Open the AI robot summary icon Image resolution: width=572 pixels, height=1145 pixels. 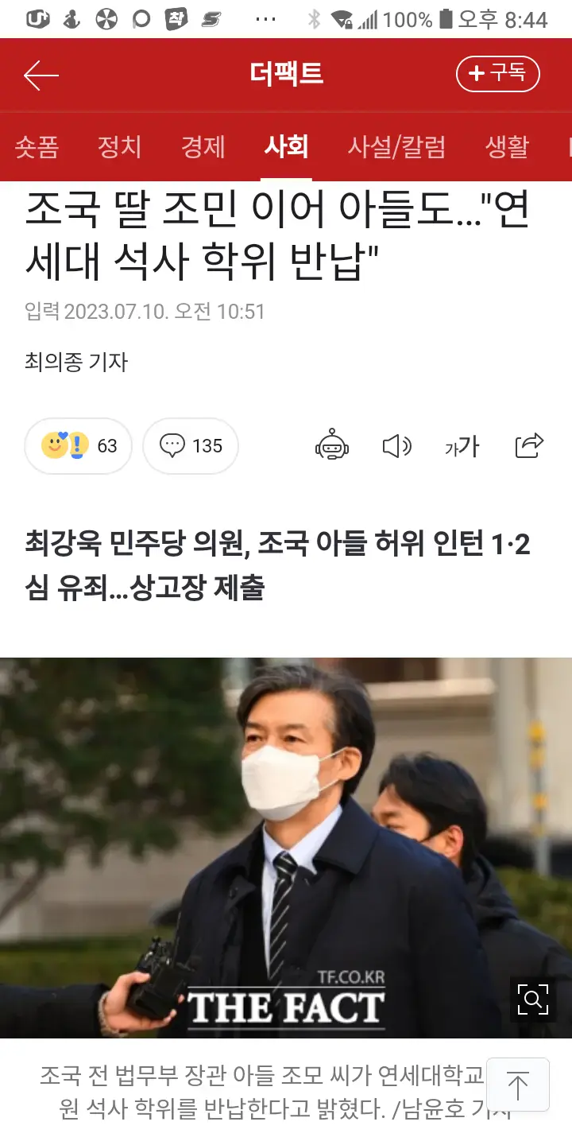tap(332, 446)
